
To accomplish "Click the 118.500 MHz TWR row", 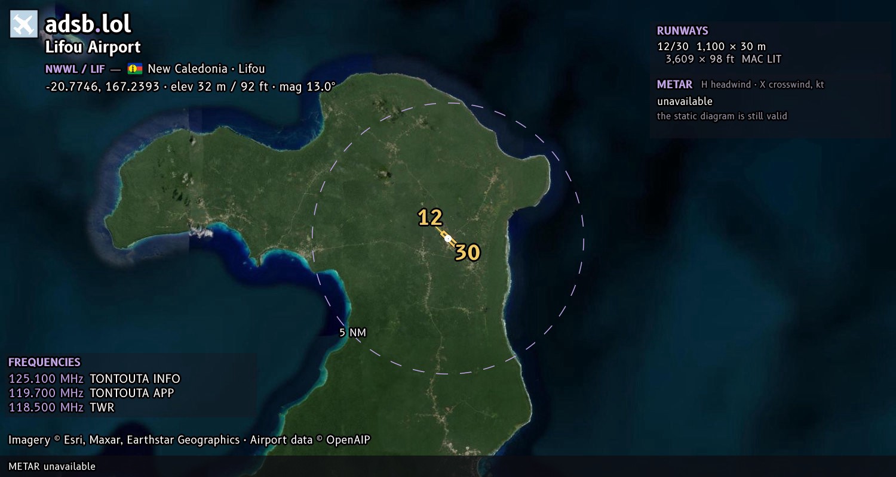I will 62,408.
